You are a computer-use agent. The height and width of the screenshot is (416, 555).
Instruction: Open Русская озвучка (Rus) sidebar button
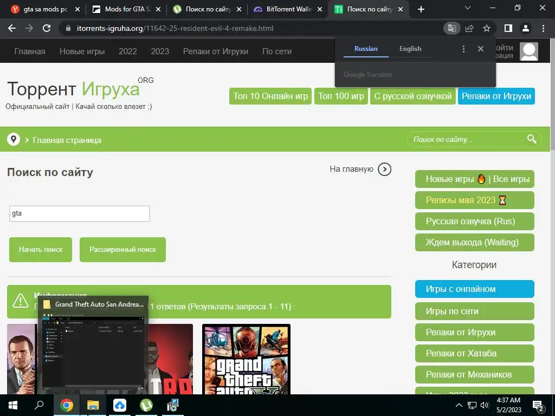click(x=475, y=221)
